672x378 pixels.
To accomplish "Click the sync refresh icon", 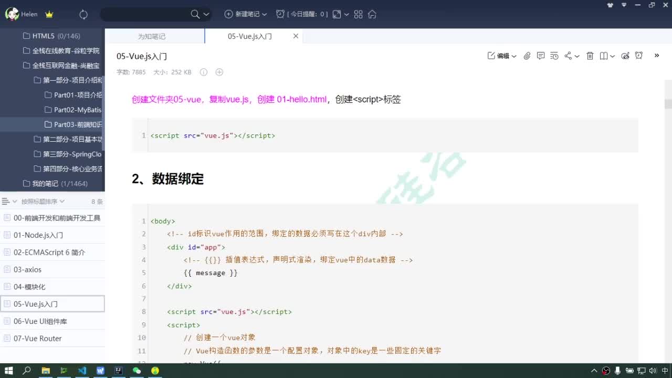I will (x=83, y=15).
